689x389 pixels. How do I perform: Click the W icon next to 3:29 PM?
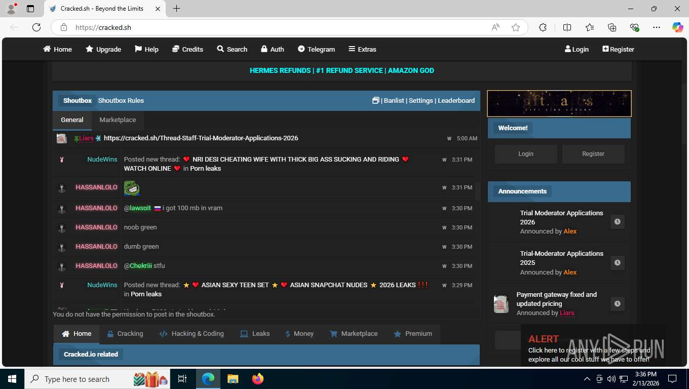click(x=444, y=286)
